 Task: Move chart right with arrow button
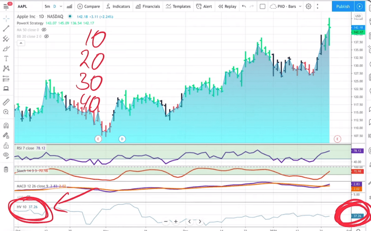click(x=200, y=222)
